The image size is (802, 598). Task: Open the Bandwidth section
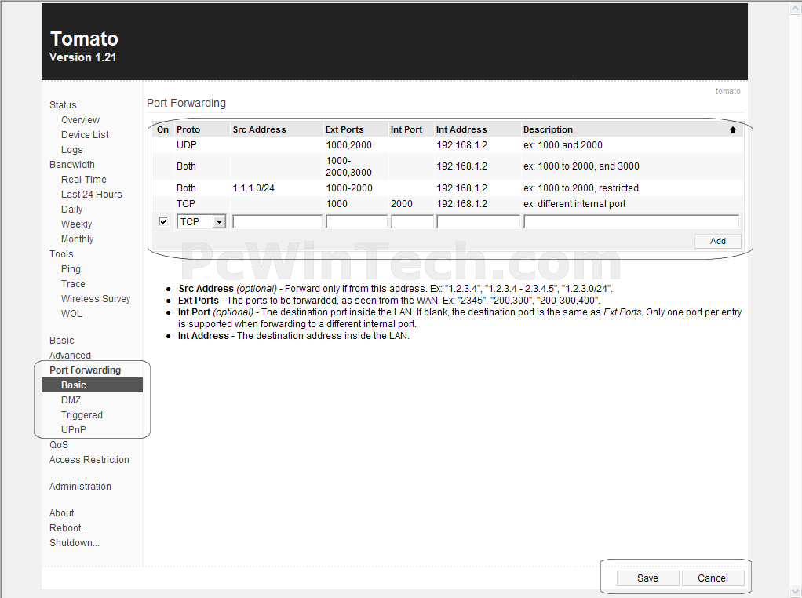[72, 164]
